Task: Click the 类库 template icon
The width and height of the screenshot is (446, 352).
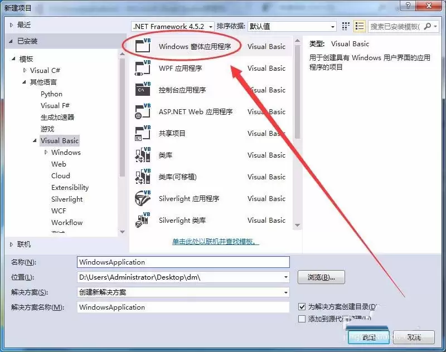Action: (x=142, y=155)
